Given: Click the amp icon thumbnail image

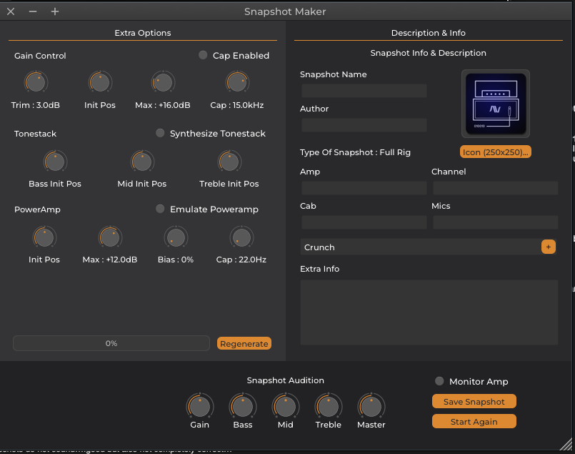Looking at the screenshot, I should click(495, 104).
